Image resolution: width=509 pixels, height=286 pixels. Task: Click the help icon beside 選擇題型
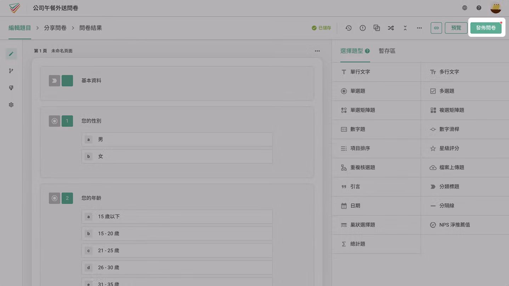click(x=367, y=51)
